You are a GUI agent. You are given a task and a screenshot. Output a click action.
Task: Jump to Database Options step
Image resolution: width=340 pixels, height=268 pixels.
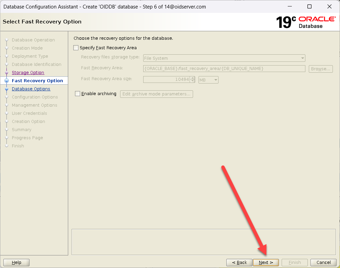coord(31,89)
